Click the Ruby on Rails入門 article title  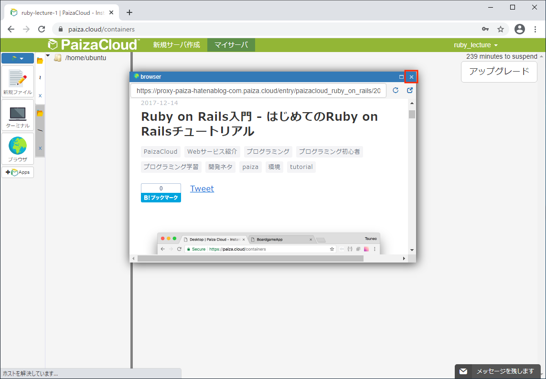[x=259, y=124]
